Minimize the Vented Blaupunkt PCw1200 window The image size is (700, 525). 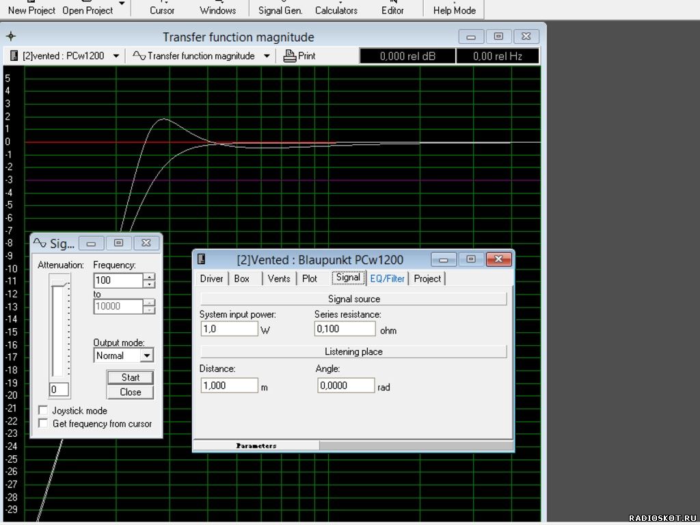pos(443,259)
